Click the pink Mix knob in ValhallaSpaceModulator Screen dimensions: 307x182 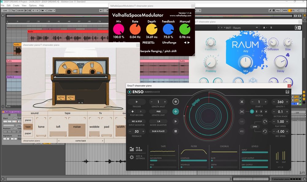pos(119,29)
